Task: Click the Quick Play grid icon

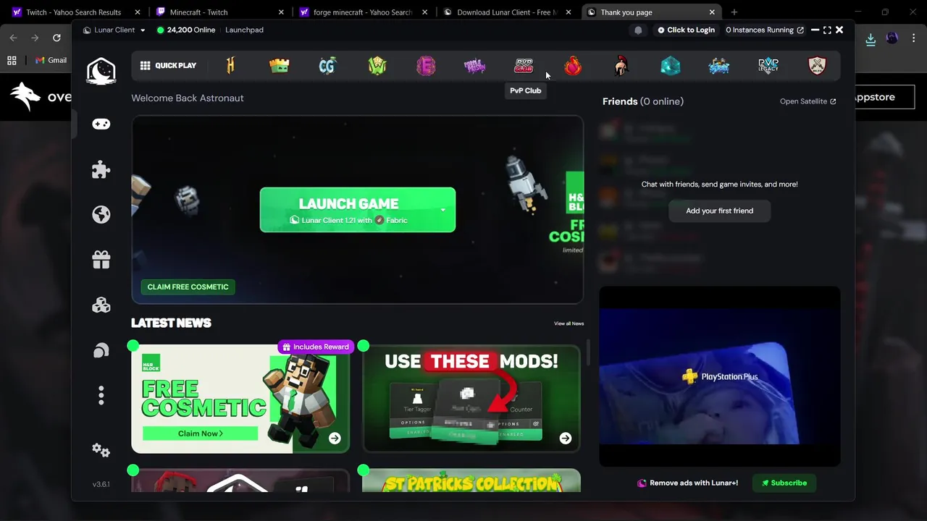Action: (x=145, y=65)
